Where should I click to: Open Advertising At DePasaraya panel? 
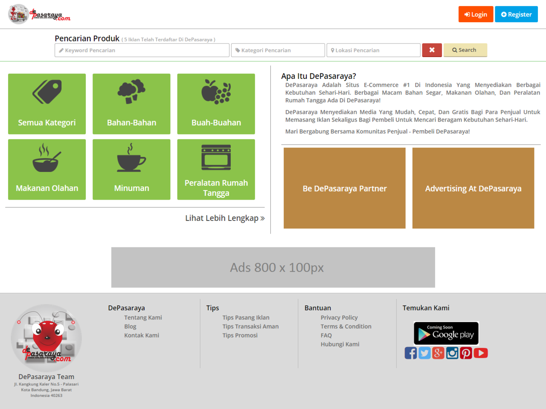[x=473, y=188]
